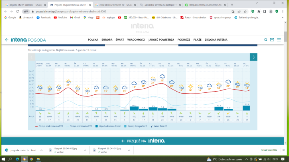
Task: Click the 'Pokaż wszystkie' downloads button
Action: click(x=269, y=150)
